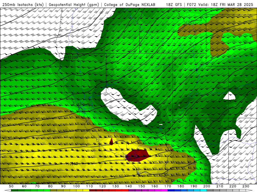Click the small dark red triangle wind maximum
Viewport: 257px width, 192px height.
pos(111,142)
